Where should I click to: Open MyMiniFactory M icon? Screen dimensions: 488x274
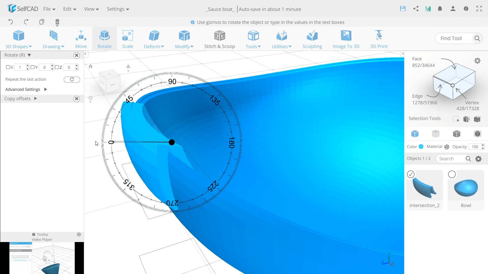tap(428, 9)
